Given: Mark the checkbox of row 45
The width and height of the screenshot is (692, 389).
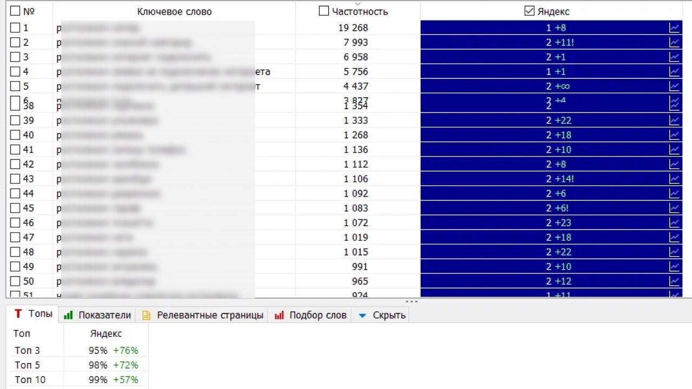Looking at the screenshot, I should click(x=15, y=207).
